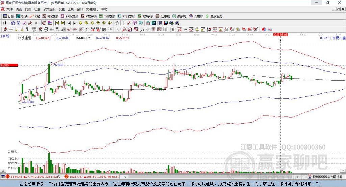346x187 pixels.
Task: Move chart right with black arrow
Action: (75, 23)
